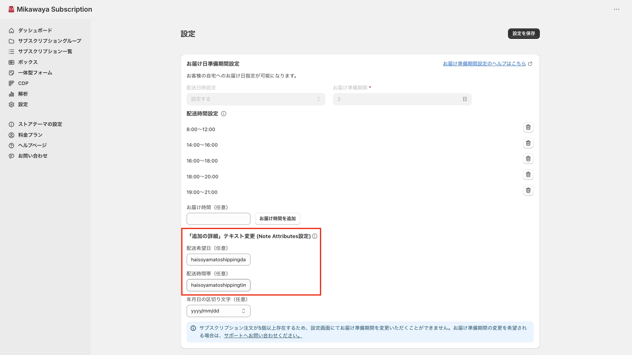The image size is (632, 355).
Task: Click the CDP grid icon
Action: (11, 83)
